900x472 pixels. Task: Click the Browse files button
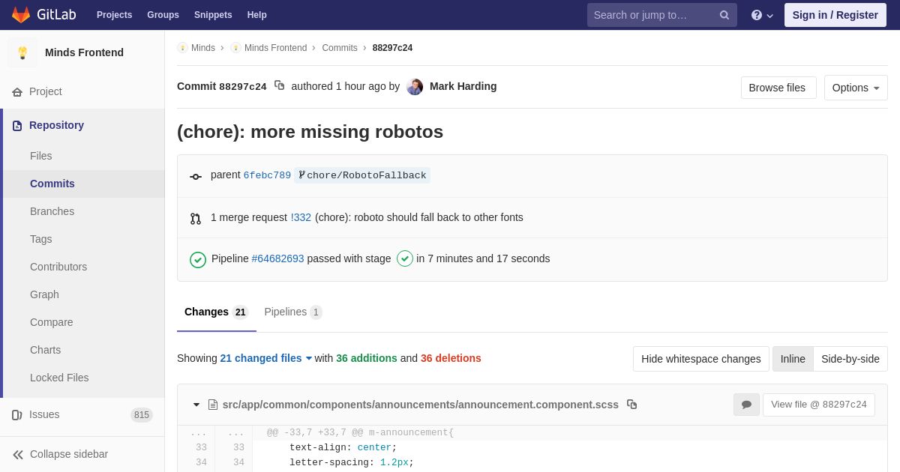778,88
